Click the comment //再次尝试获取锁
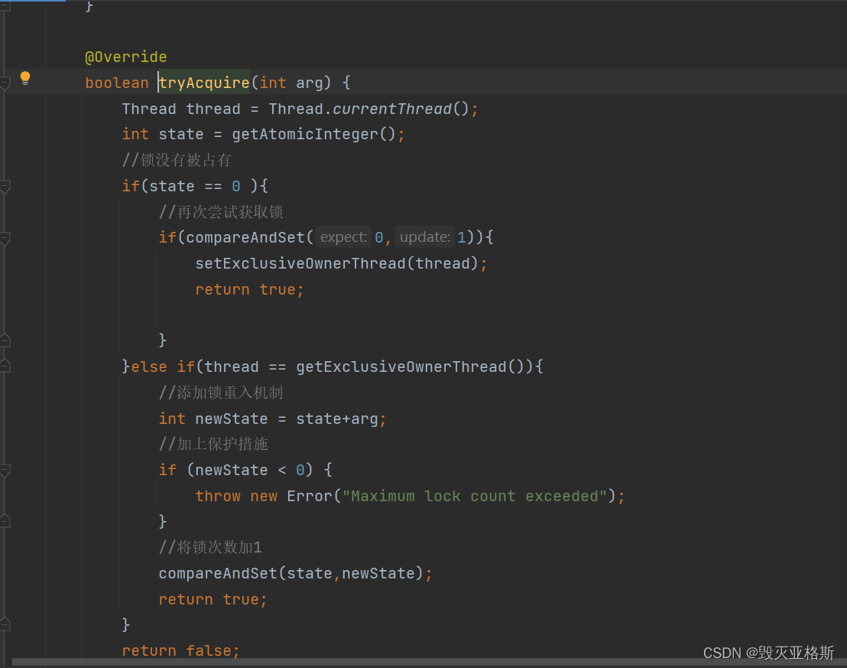 click(x=221, y=212)
